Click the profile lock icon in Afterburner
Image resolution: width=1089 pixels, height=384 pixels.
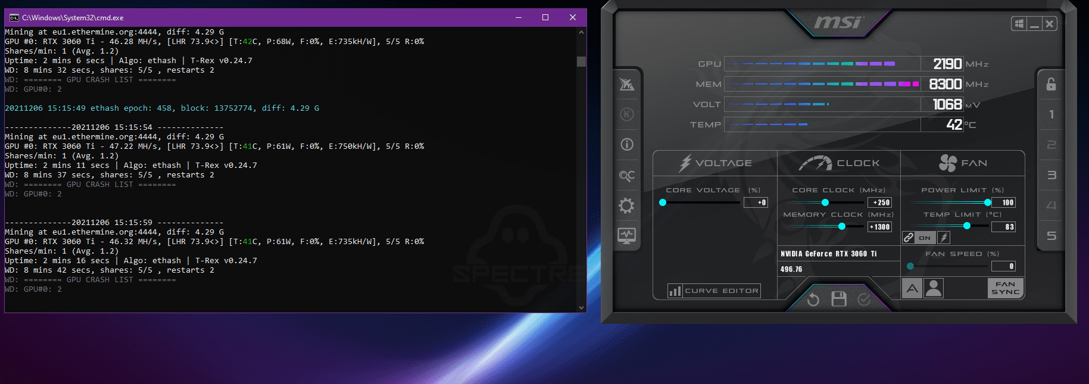tap(1051, 84)
